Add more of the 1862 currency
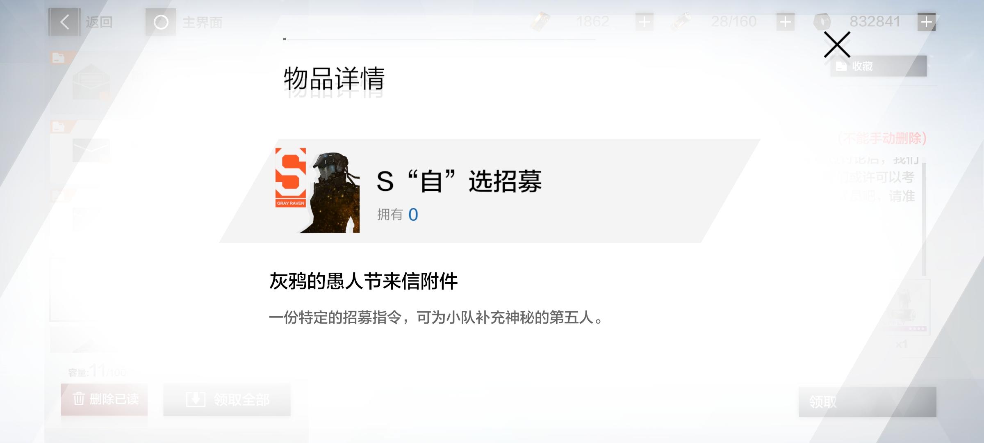The image size is (984, 443). click(644, 22)
